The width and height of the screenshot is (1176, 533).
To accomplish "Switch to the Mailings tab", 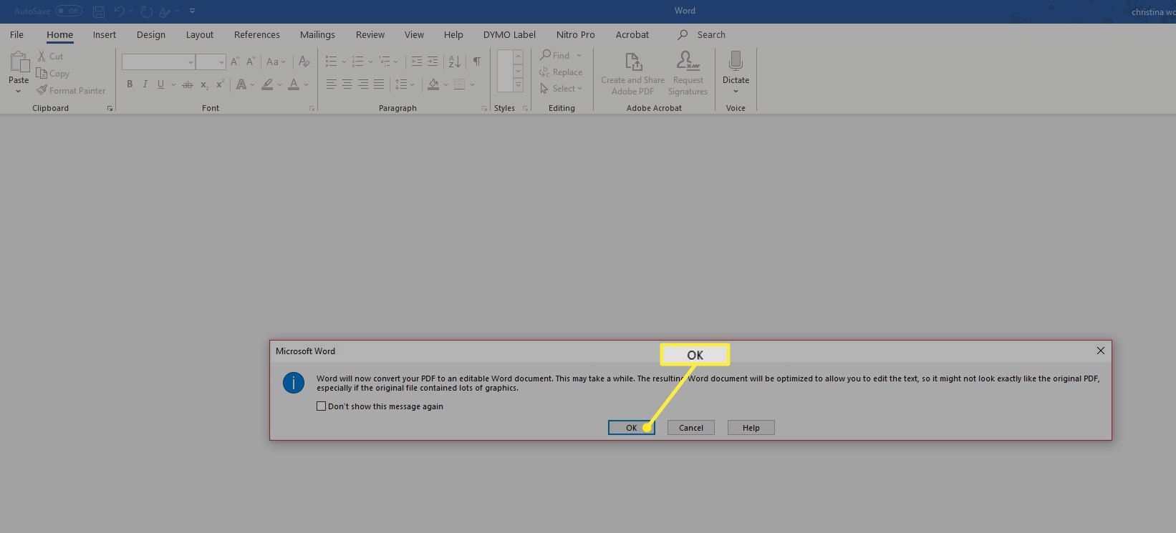I will (x=317, y=34).
